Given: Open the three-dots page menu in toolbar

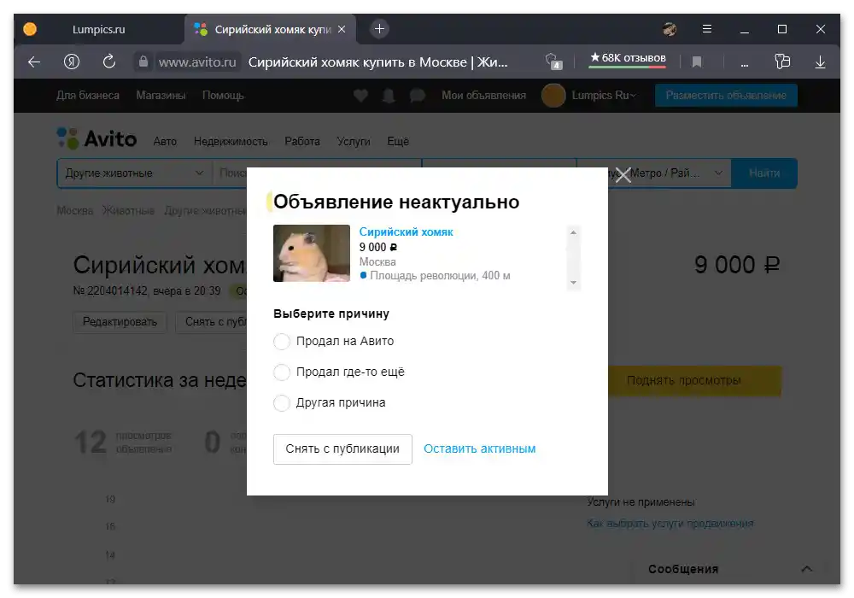Looking at the screenshot, I should tap(745, 64).
